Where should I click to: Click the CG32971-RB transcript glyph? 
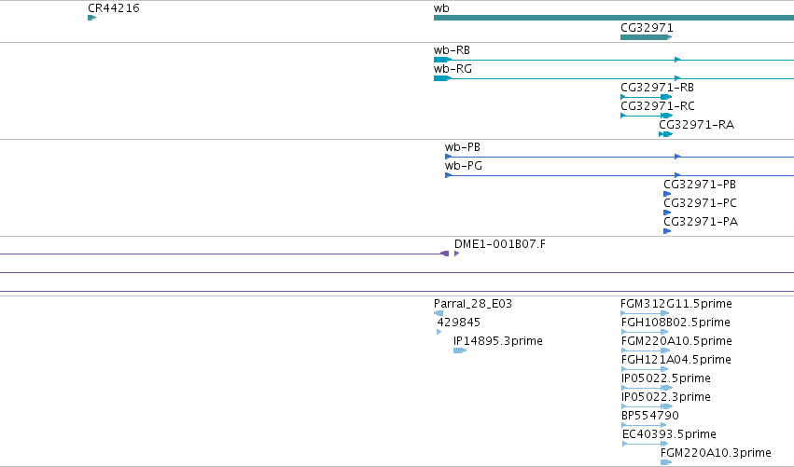[x=647, y=97]
